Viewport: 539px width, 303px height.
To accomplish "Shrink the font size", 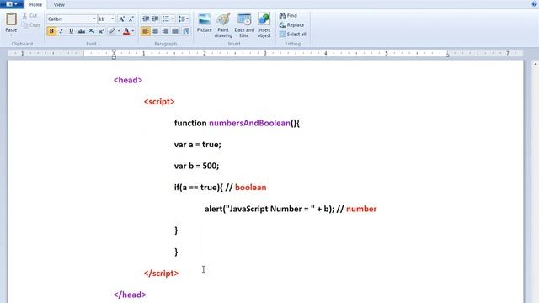I will 131,19.
